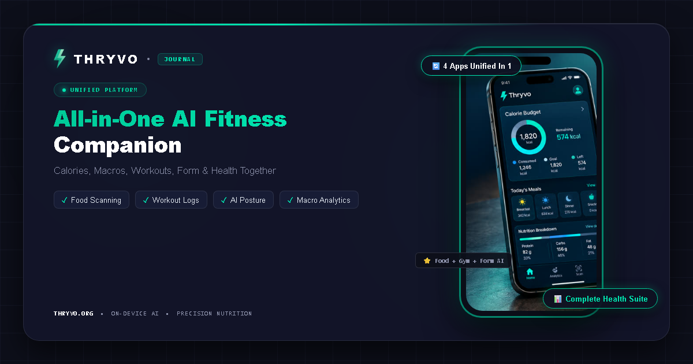693x364 pixels.
Task: Click the 4 Apps Unified In 1 badge
Action: [x=471, y=66]
